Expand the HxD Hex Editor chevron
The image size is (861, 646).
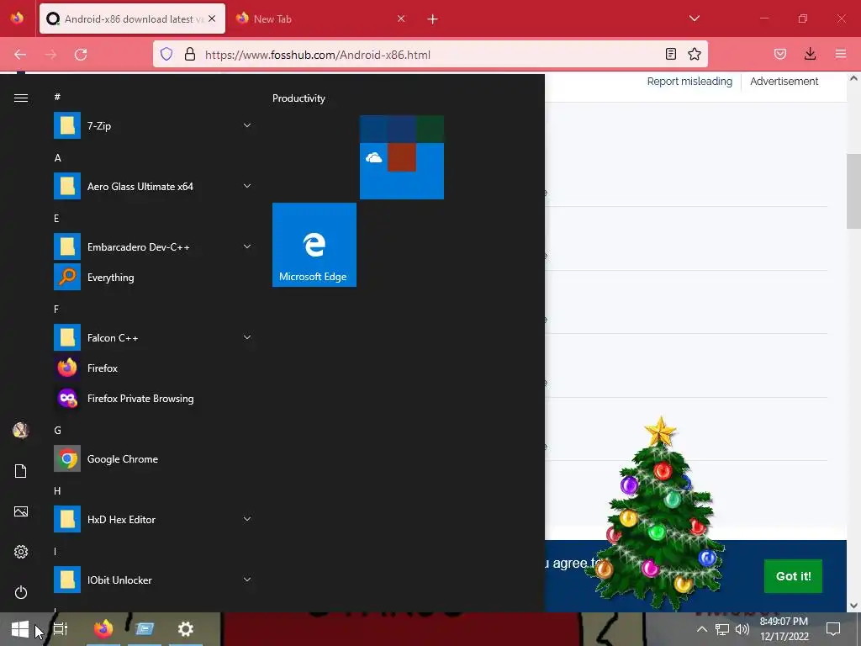click(247, 519)
